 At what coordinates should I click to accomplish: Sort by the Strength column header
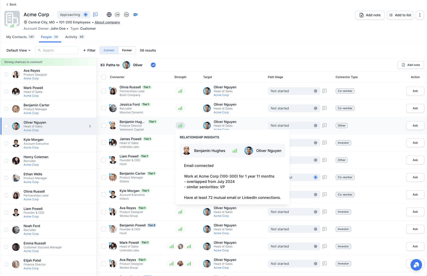point(180,77)
